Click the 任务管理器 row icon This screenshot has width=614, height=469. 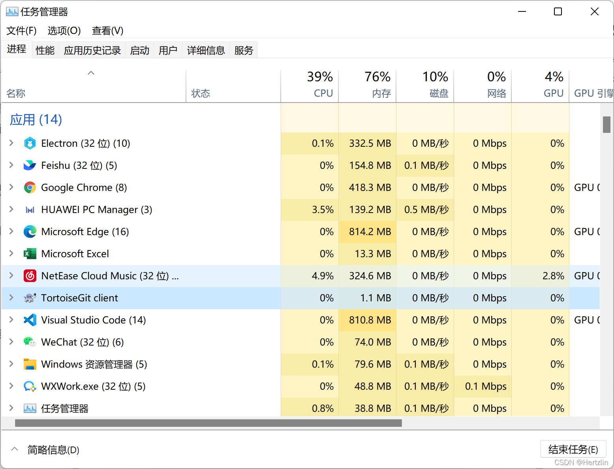pyautogui.click(x=30, y=408)
